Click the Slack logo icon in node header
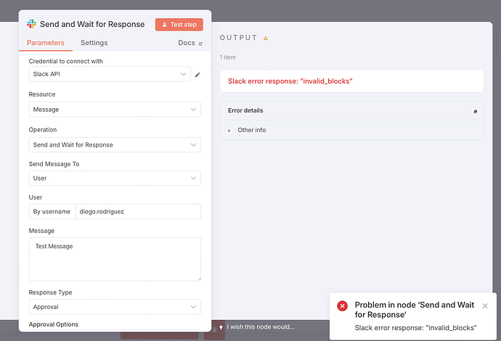The image size is (501, 341). tap(31, 24)
